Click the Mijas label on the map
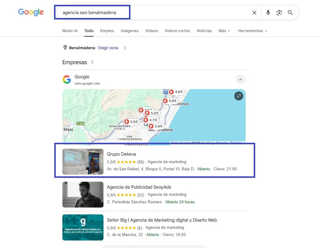 click(x=68, y=130)
